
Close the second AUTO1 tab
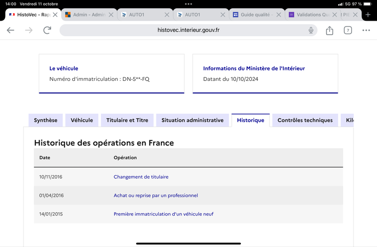point(222,15)
